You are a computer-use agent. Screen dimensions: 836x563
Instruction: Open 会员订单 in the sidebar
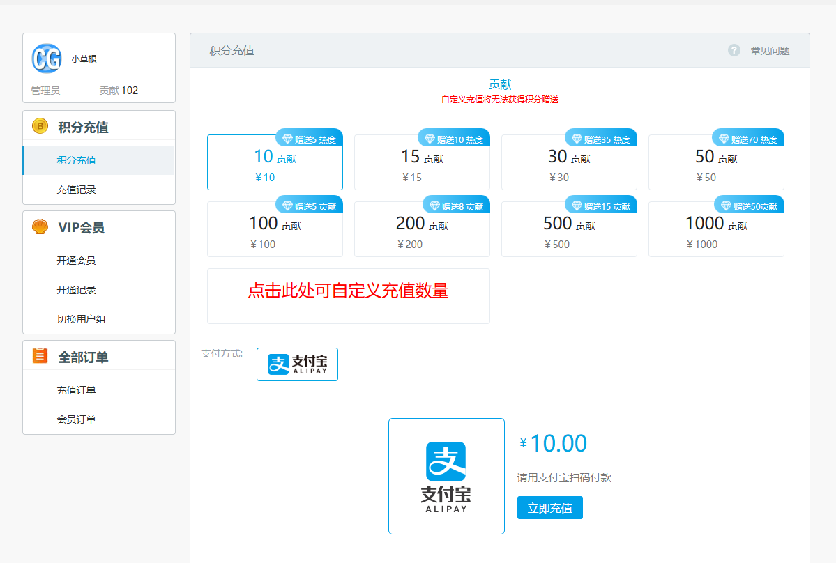pos(77,419)
